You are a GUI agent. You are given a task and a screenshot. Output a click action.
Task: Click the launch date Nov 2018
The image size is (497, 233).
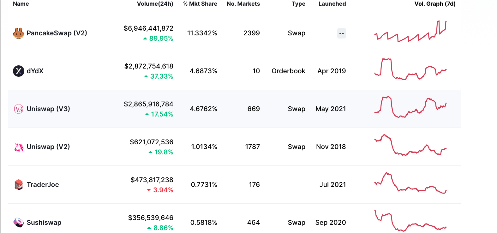point(331,147)
